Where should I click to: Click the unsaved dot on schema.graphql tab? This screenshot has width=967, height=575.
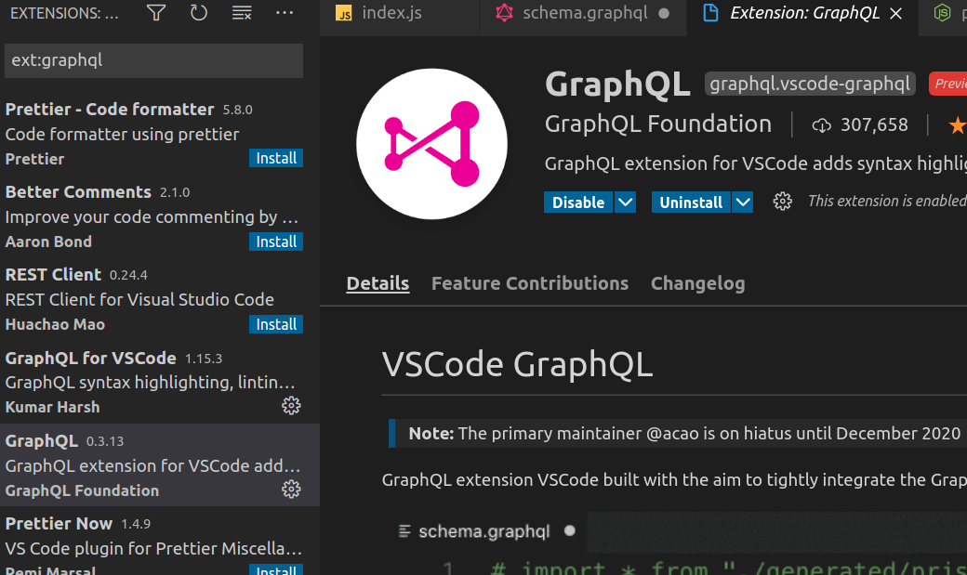[x=664, y=14]
